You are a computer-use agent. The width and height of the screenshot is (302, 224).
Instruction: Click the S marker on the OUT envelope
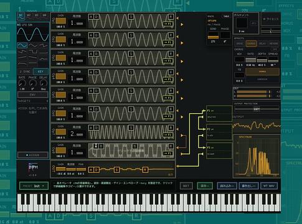click(x=116, y=170)
